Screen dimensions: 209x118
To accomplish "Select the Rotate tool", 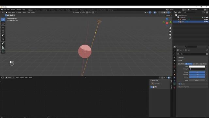I will click(3, 31).
